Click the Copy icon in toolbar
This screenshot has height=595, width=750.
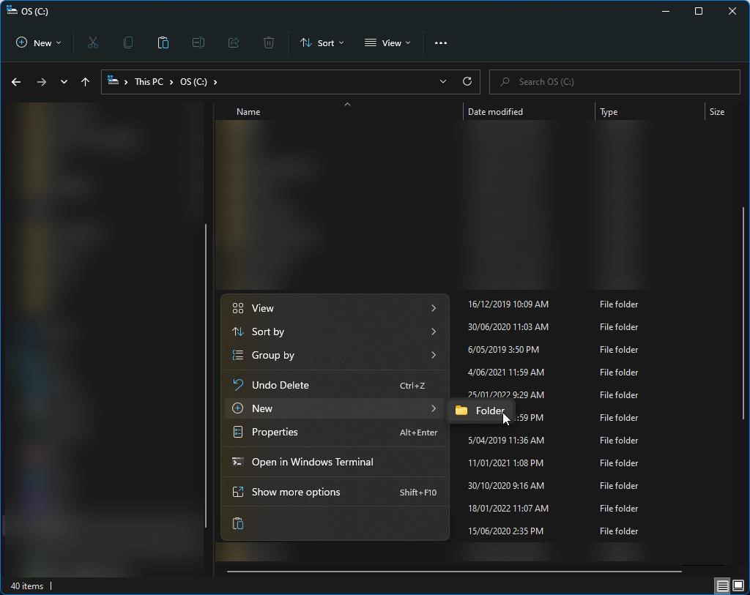point(128,43)
